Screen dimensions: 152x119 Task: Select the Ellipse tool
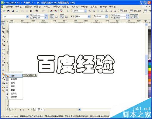click(3, 53)
